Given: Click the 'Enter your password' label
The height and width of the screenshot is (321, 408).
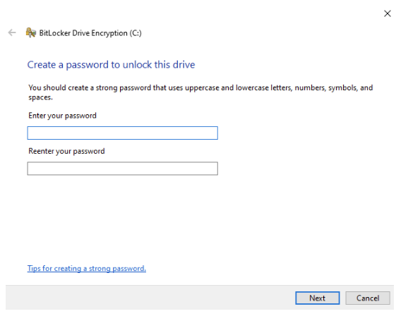Looking at the screenshot, I should (62, 116).
